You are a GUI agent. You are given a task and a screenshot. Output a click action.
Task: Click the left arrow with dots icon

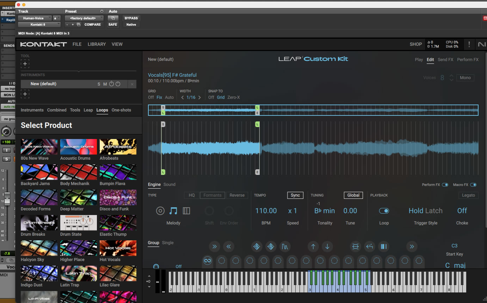coord(369,247)
